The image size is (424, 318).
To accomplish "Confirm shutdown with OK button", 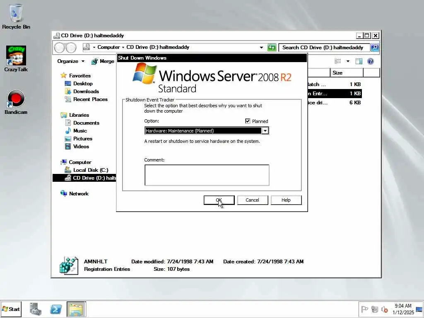I will (x=219, y=200).
